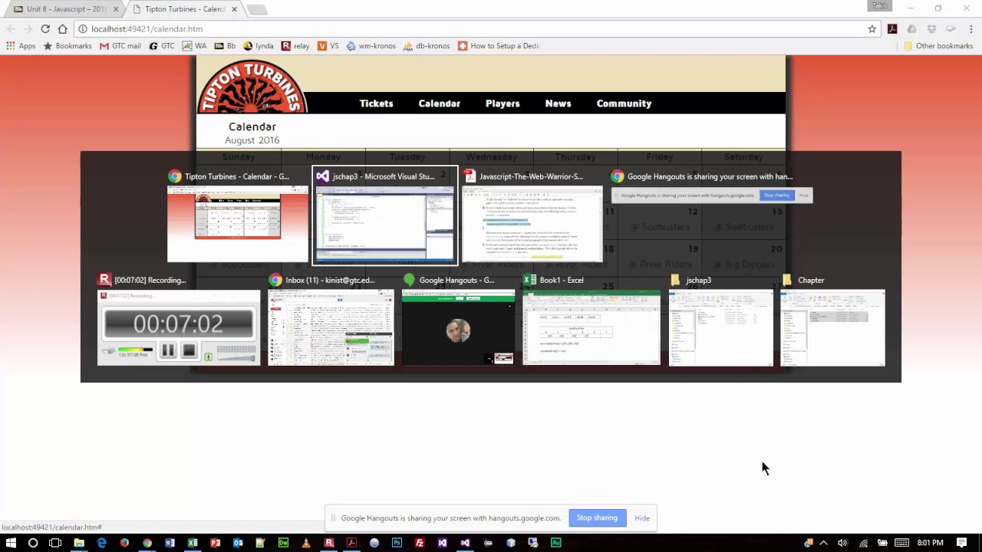Open Wi-Fi network settings in tray
982x552 pixels.
(863, 543)
